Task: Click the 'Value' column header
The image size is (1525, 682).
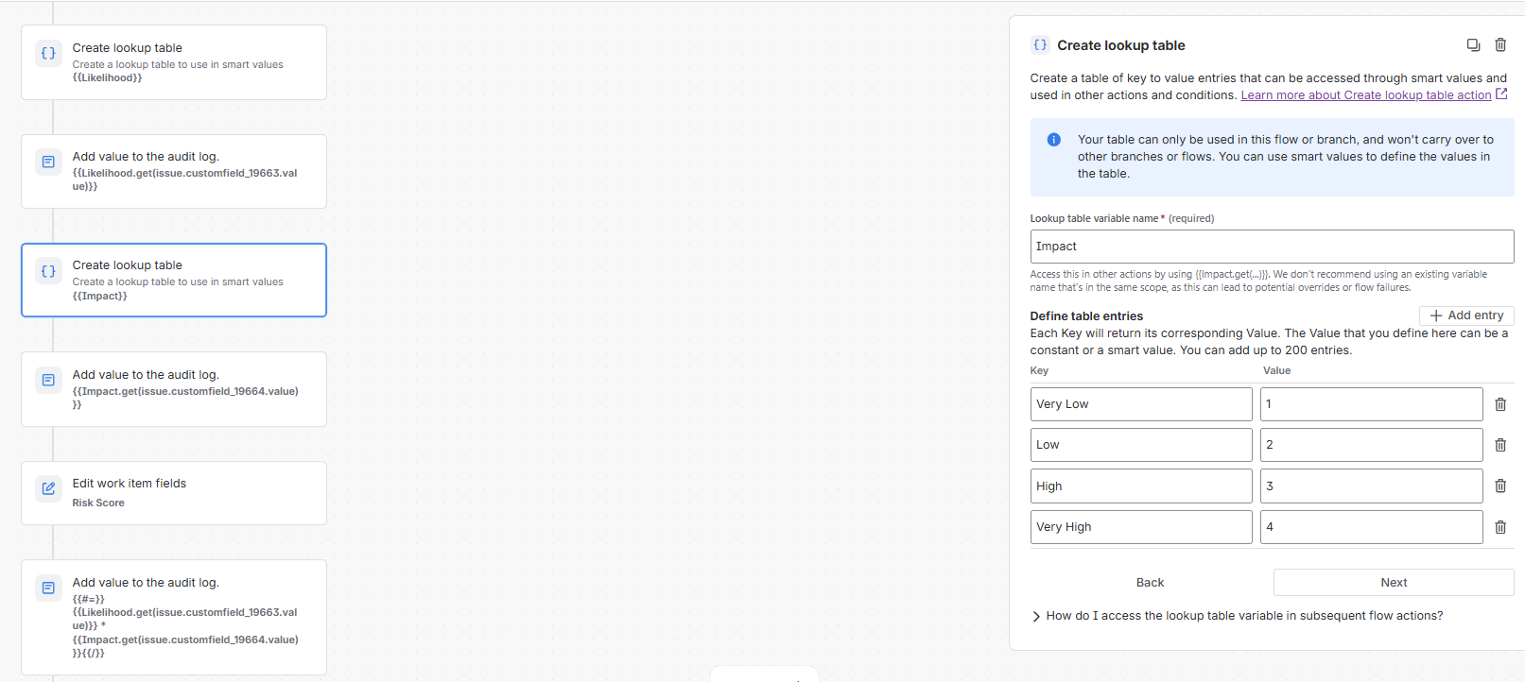Action: [1277, 371]
